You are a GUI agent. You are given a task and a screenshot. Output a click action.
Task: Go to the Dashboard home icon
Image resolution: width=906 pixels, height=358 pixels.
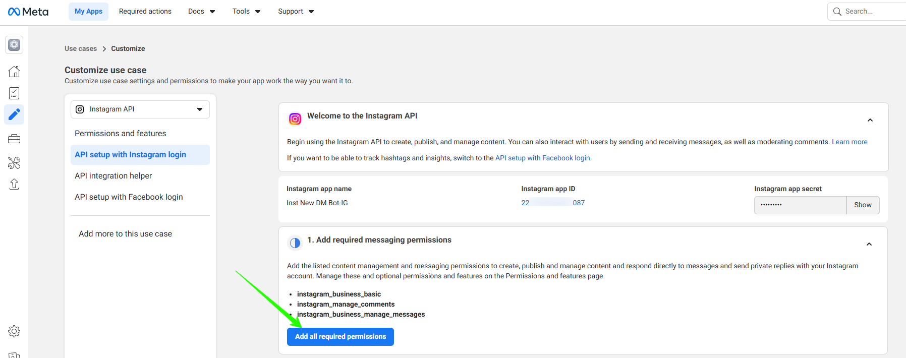14,72
